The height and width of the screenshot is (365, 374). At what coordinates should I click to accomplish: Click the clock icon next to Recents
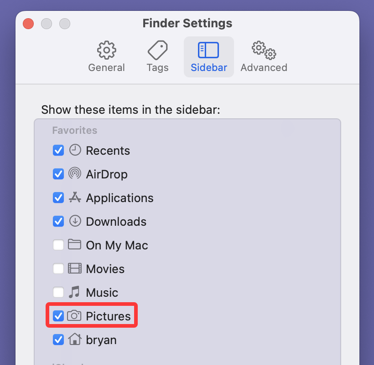point(75,150)
